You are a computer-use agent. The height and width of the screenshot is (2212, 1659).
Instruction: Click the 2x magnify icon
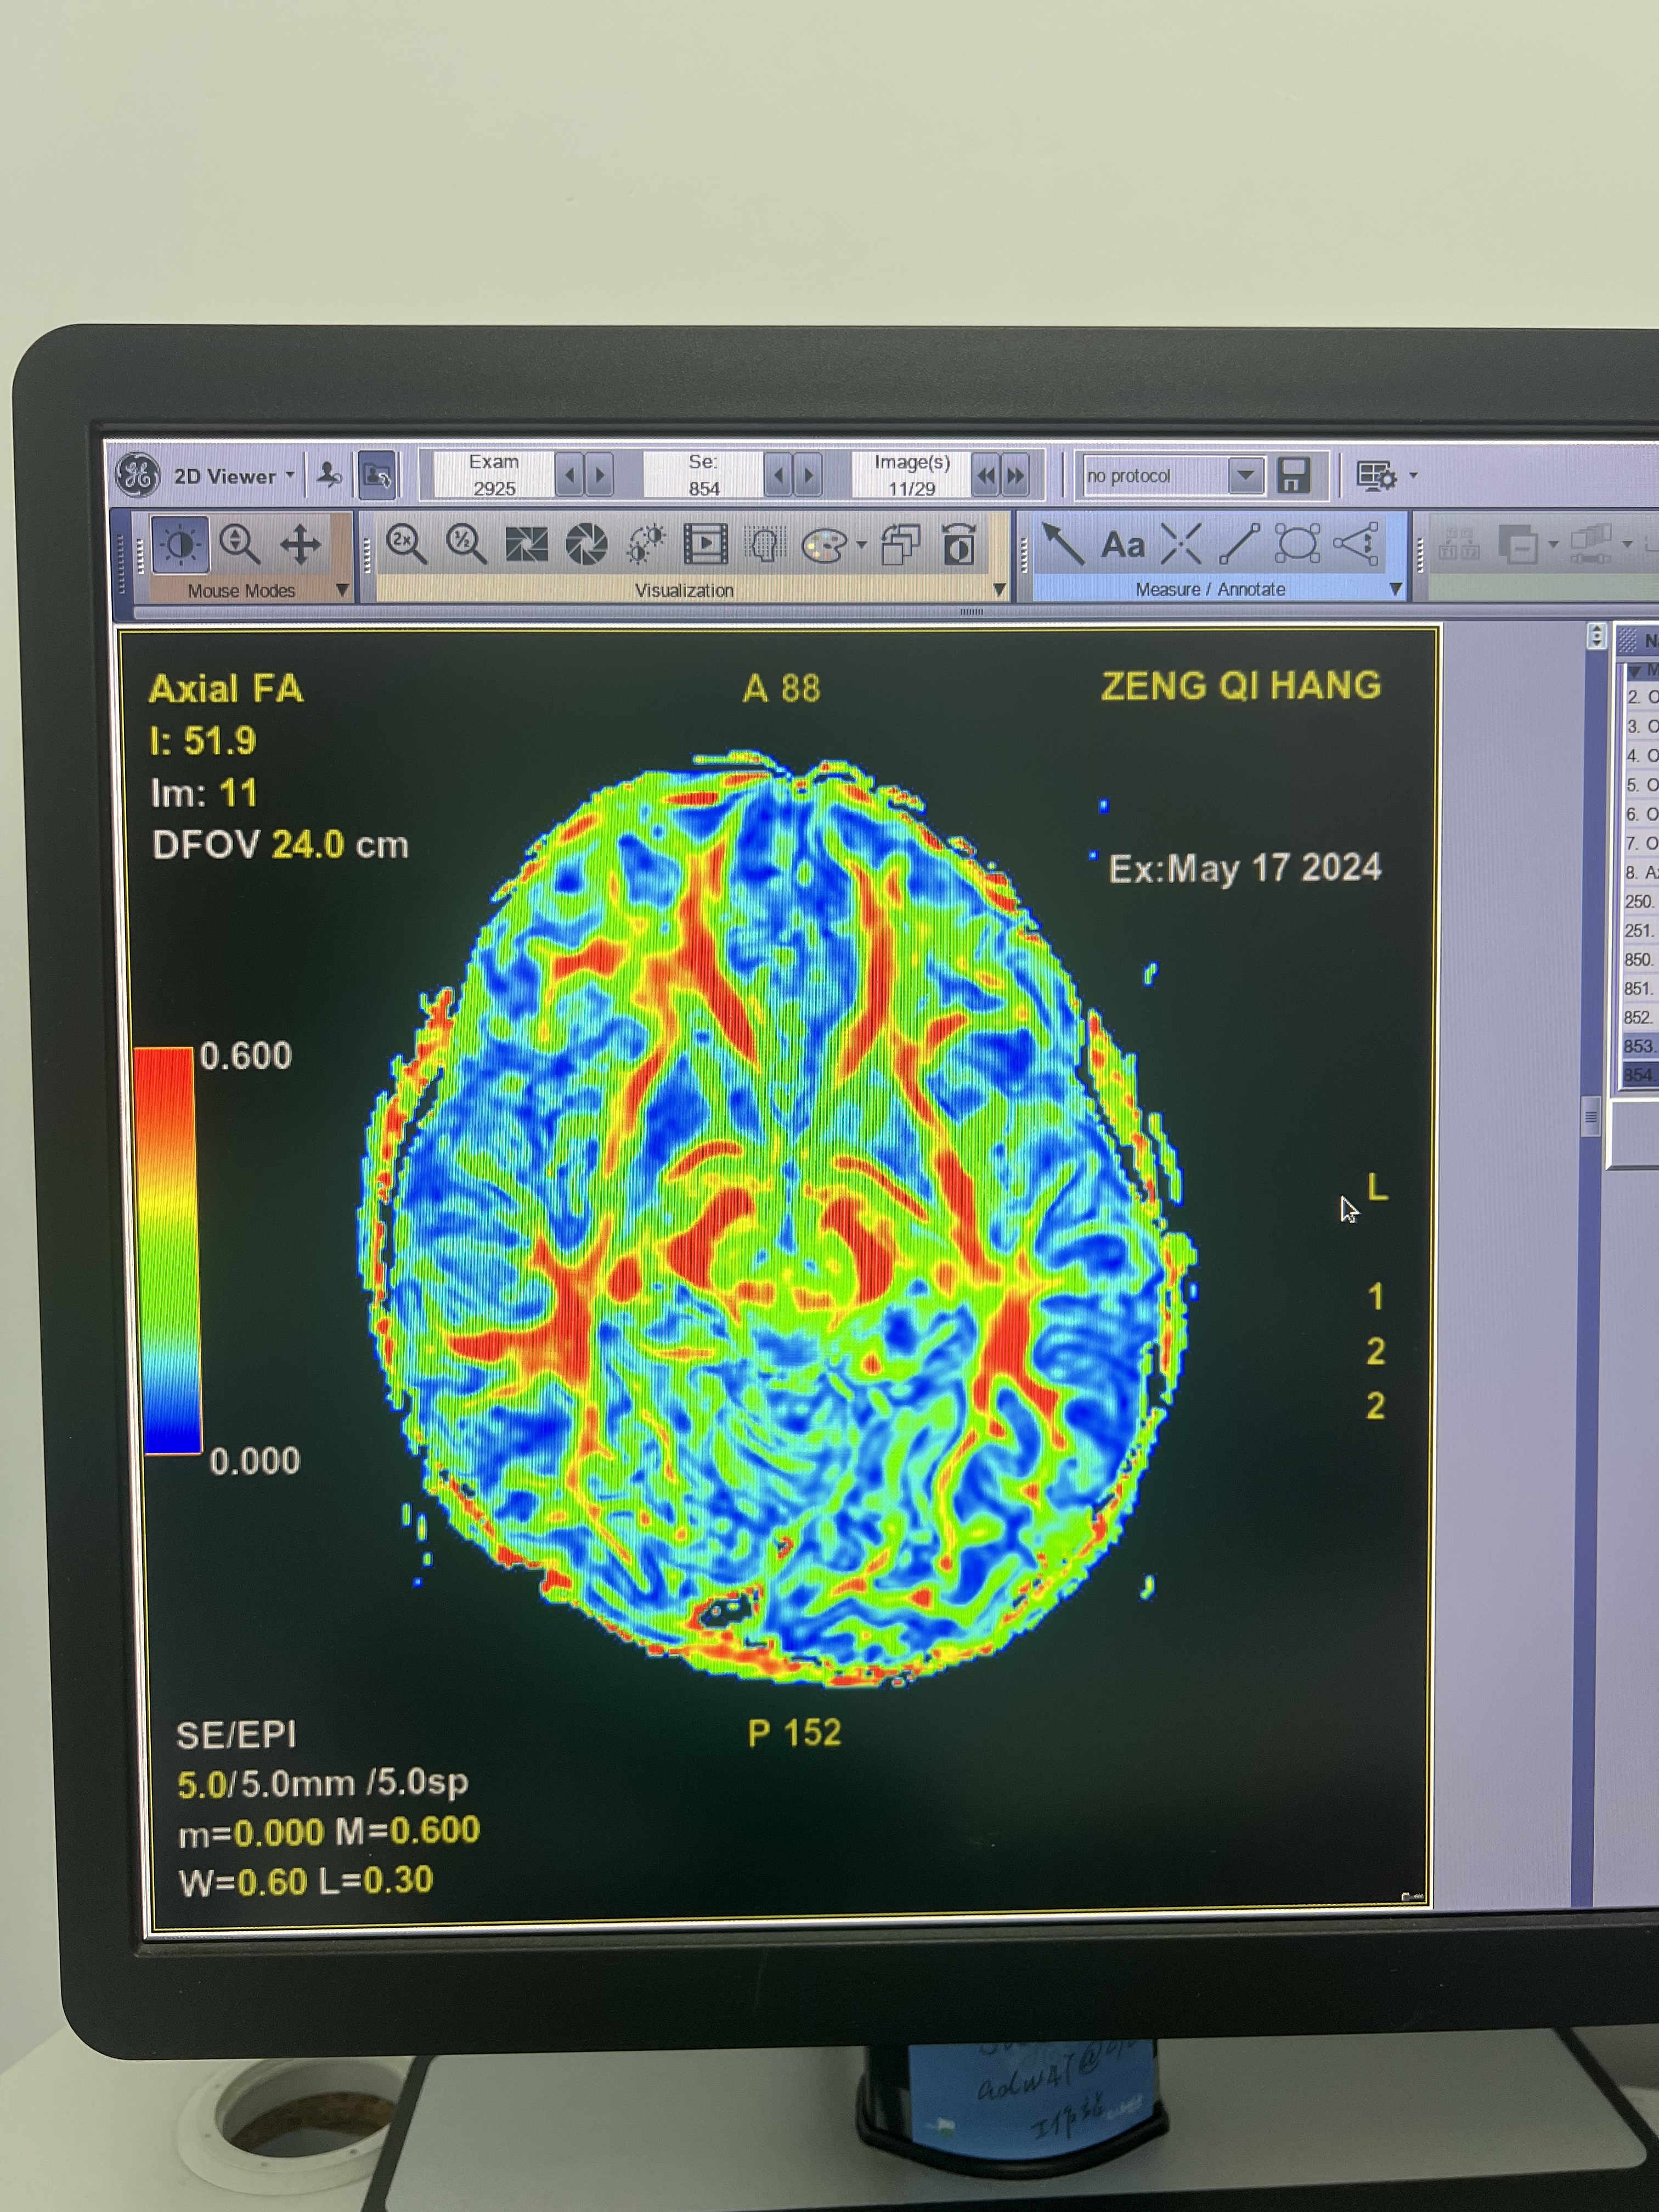click(x=406, y=545)
